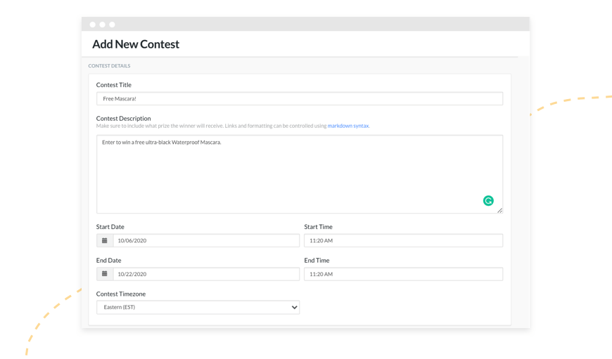Open the Contest Timezone dropdown

tap(198, 307)
